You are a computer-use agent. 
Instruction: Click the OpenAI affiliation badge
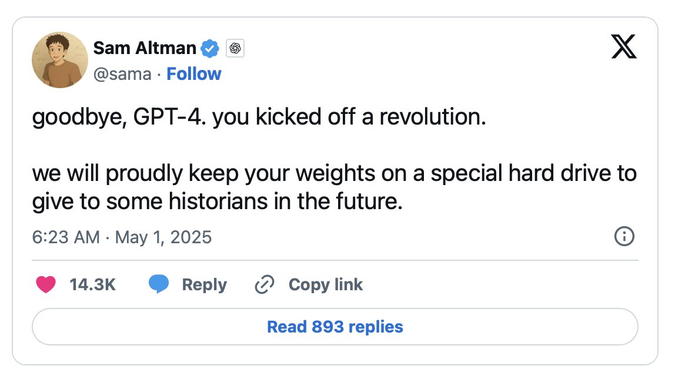pyautogui.click(x=235, y=48)
